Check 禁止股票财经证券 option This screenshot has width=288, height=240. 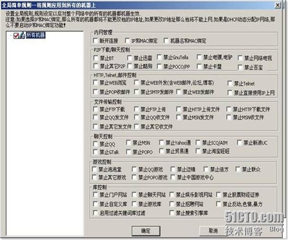pos(218,194)
